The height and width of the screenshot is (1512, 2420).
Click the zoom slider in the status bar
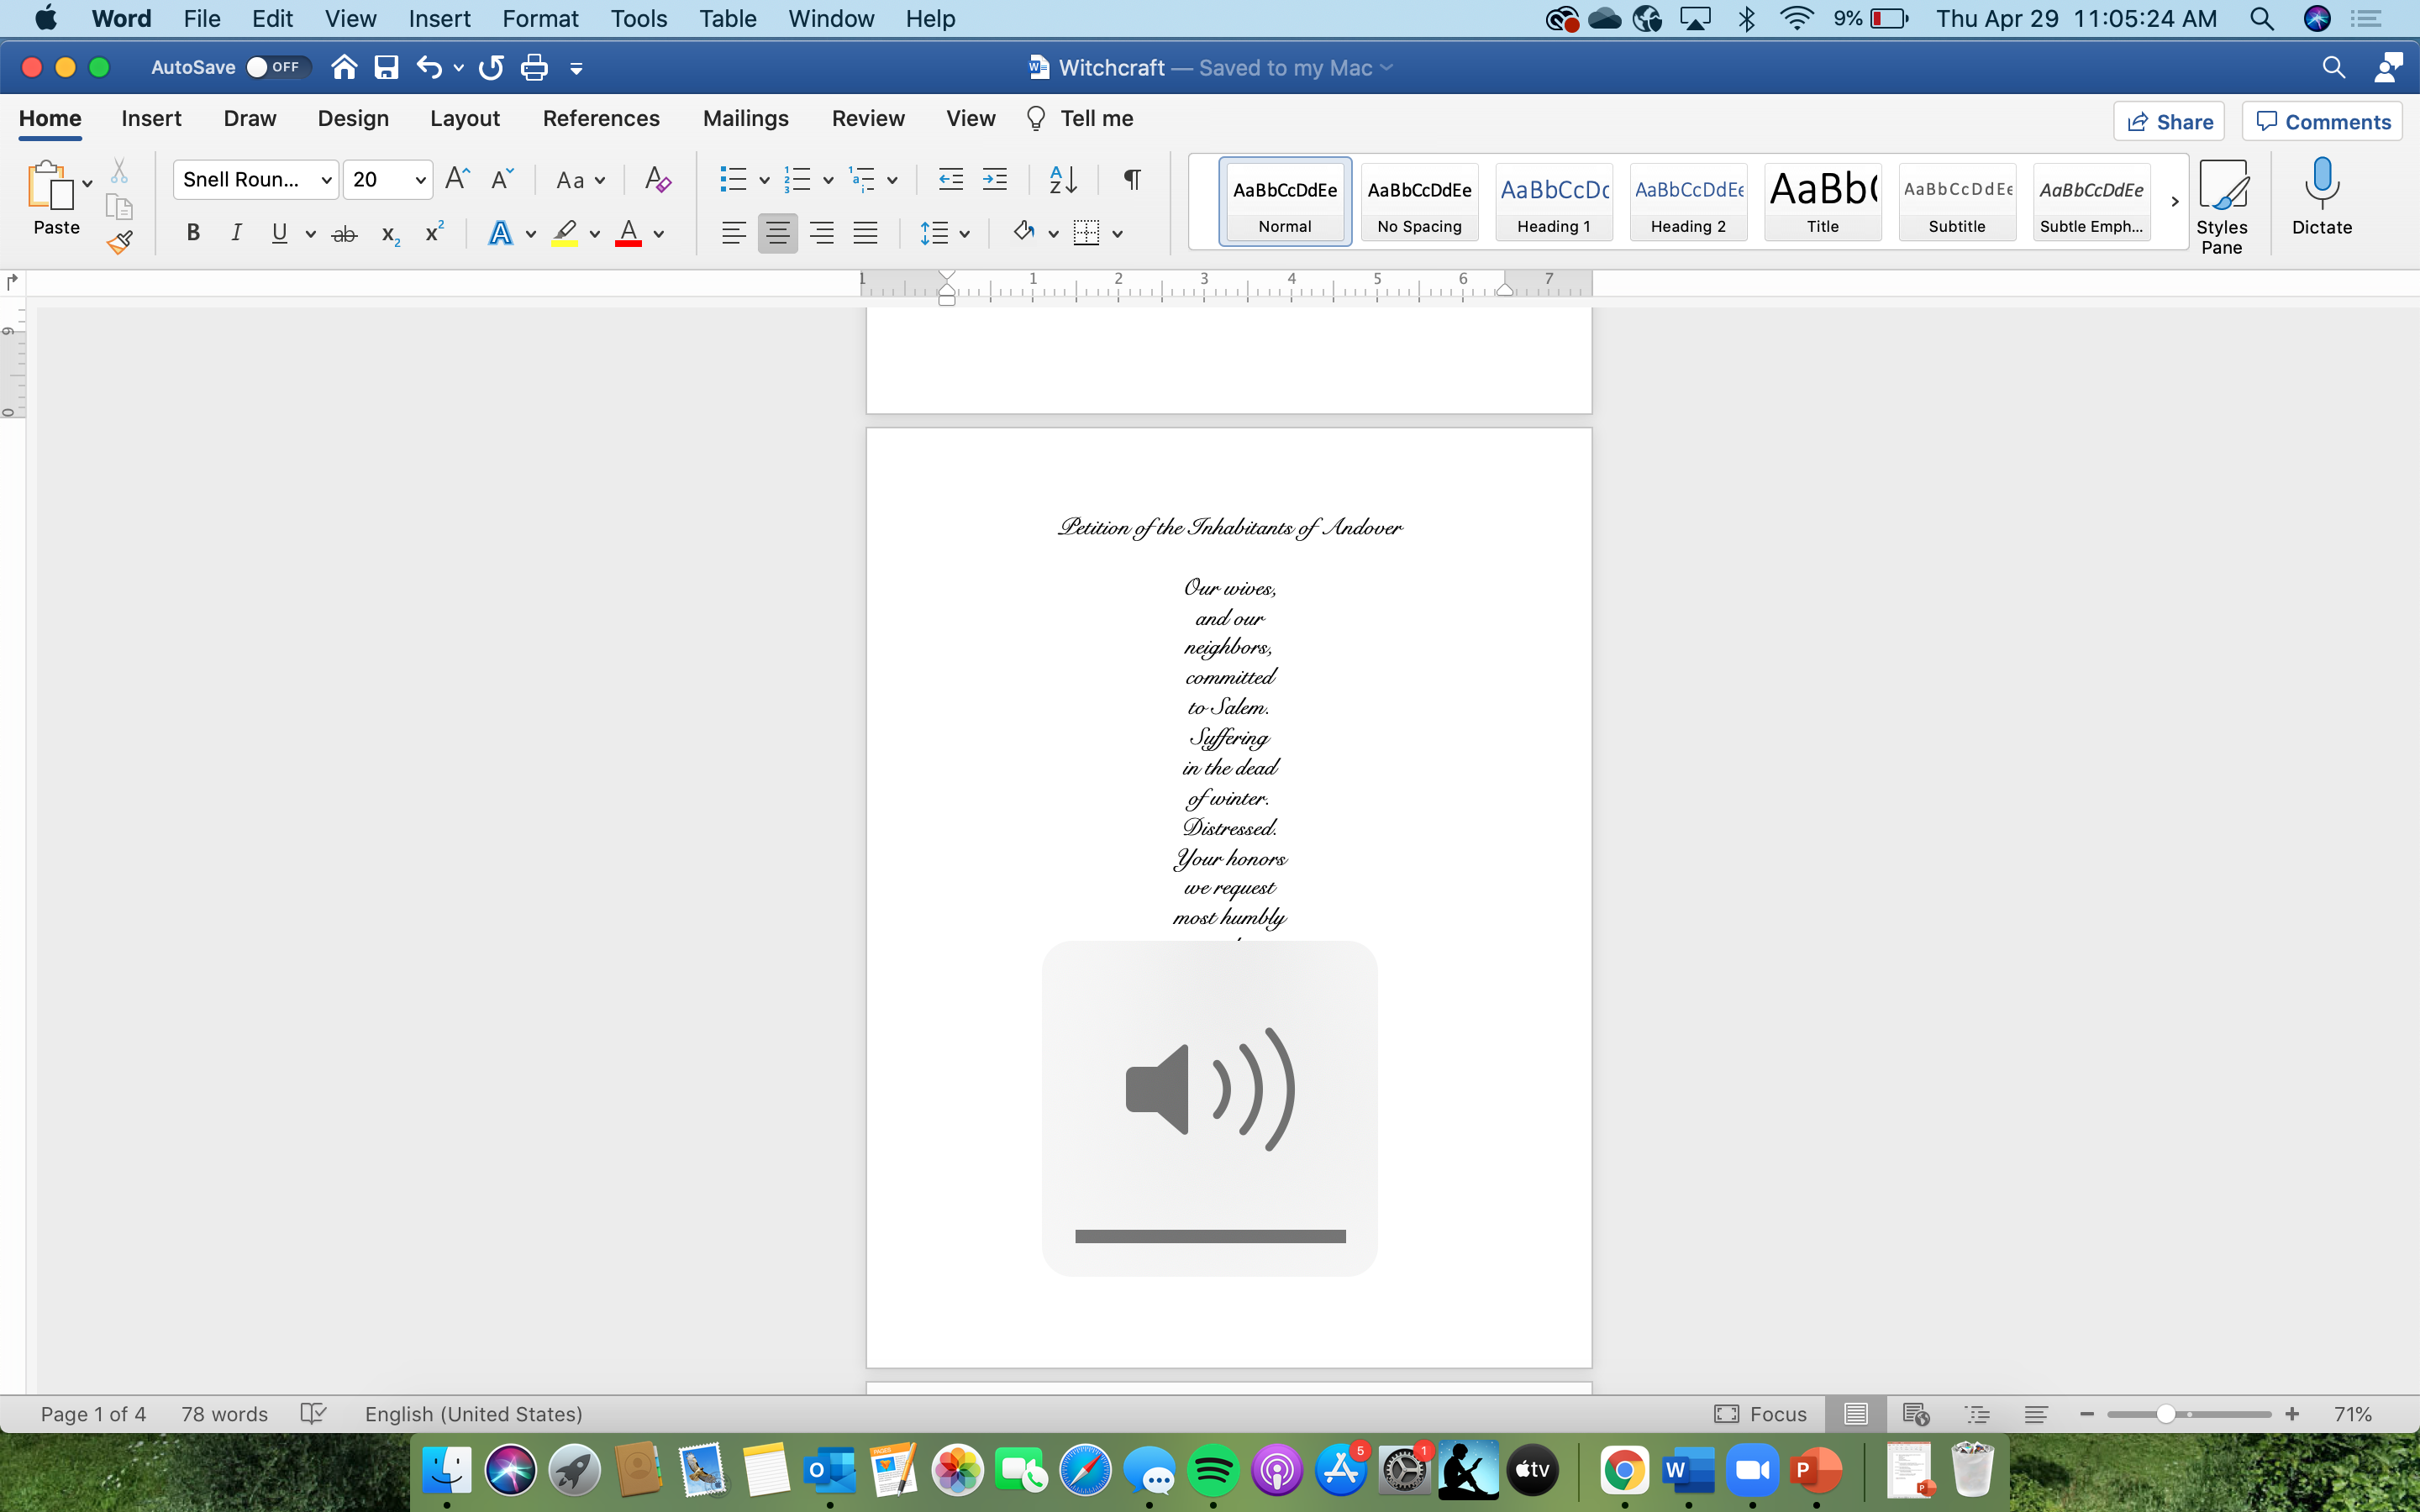click(2165, 1414)
